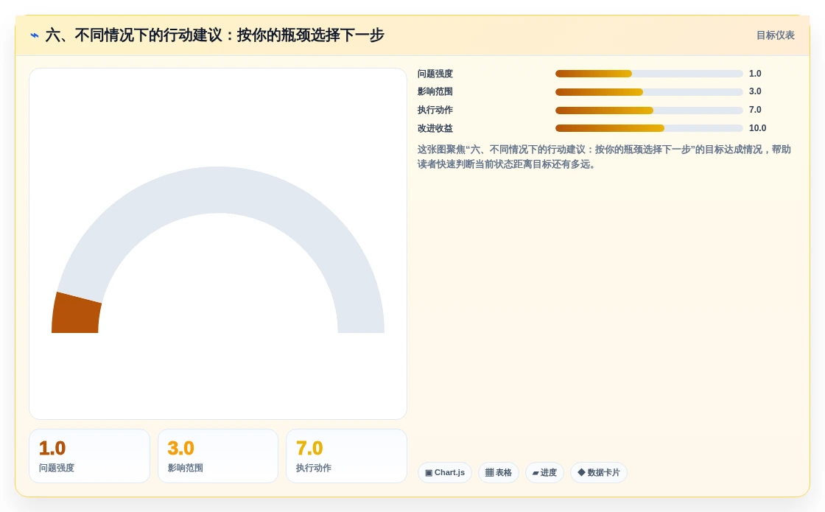Click the 问题强度 label in progress list
Viewport: 825px width, 512px height.
click(435, 74)
